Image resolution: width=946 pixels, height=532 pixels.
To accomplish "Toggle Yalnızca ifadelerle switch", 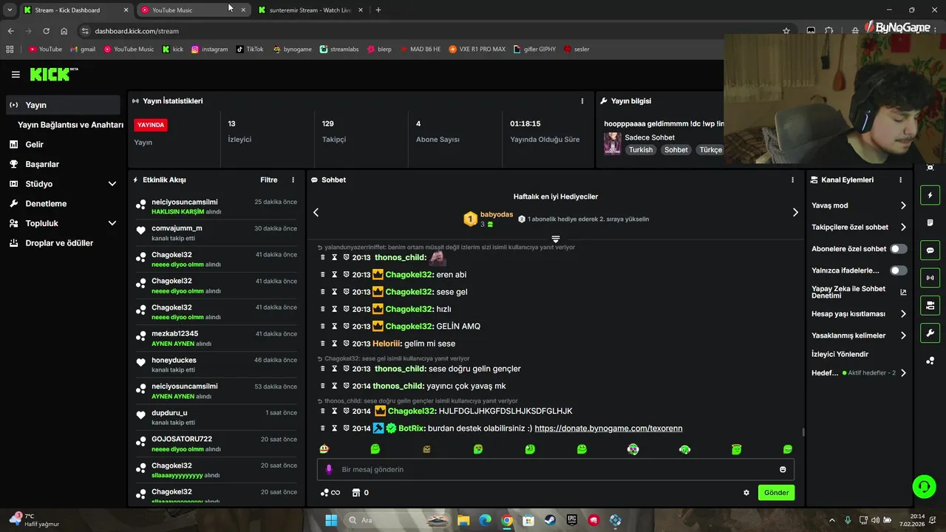I will [x=898, y=270].
